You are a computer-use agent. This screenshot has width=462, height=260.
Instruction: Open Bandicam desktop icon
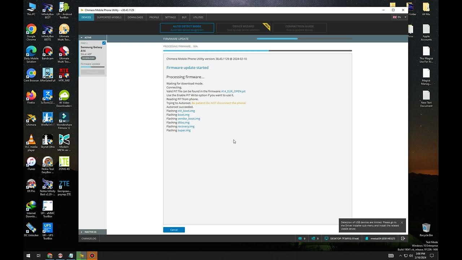[x=48, y=53]
